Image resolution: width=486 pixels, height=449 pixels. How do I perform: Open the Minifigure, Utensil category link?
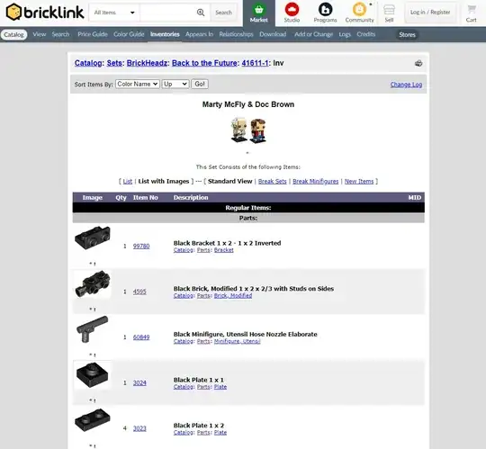click(x=237, y=341)
